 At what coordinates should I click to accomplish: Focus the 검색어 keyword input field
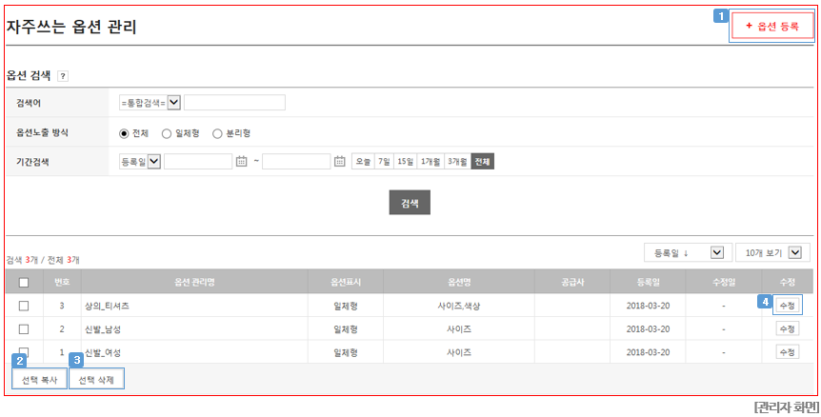pyautogui.click(x=234, y=103)
